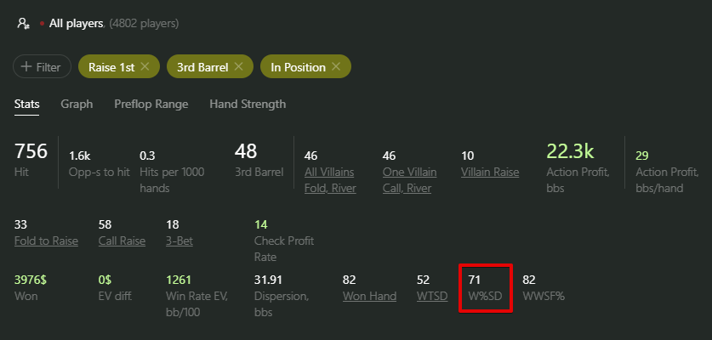Select the Raise 1st filter chip
Image resolution: width=712 pixels, height=340 pixels.
111,67
